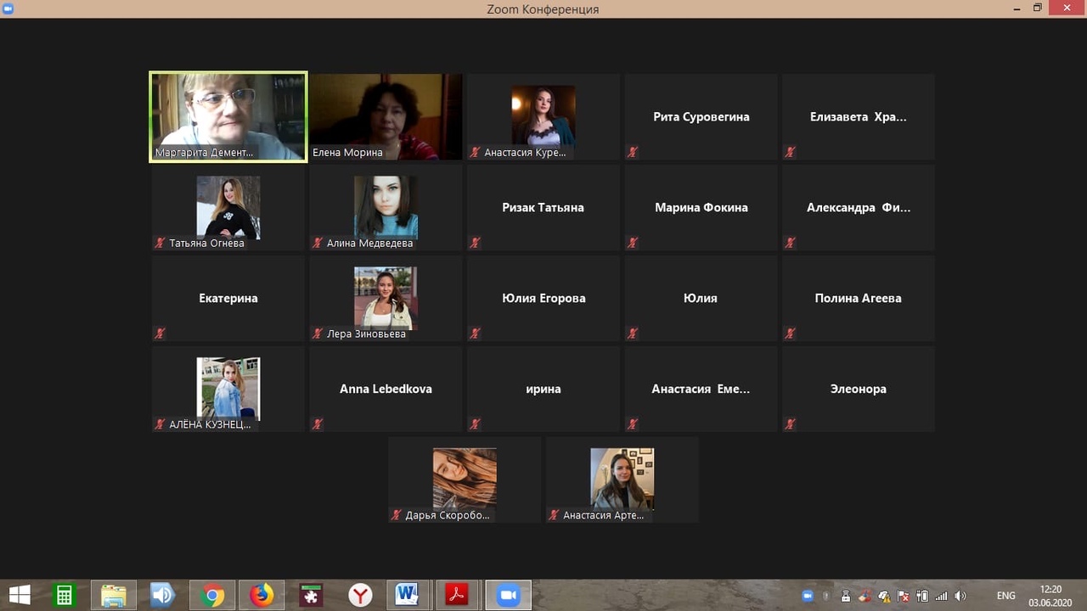
Task: Switch the ENG input language indicator
Action: (x=1005, y=596)
